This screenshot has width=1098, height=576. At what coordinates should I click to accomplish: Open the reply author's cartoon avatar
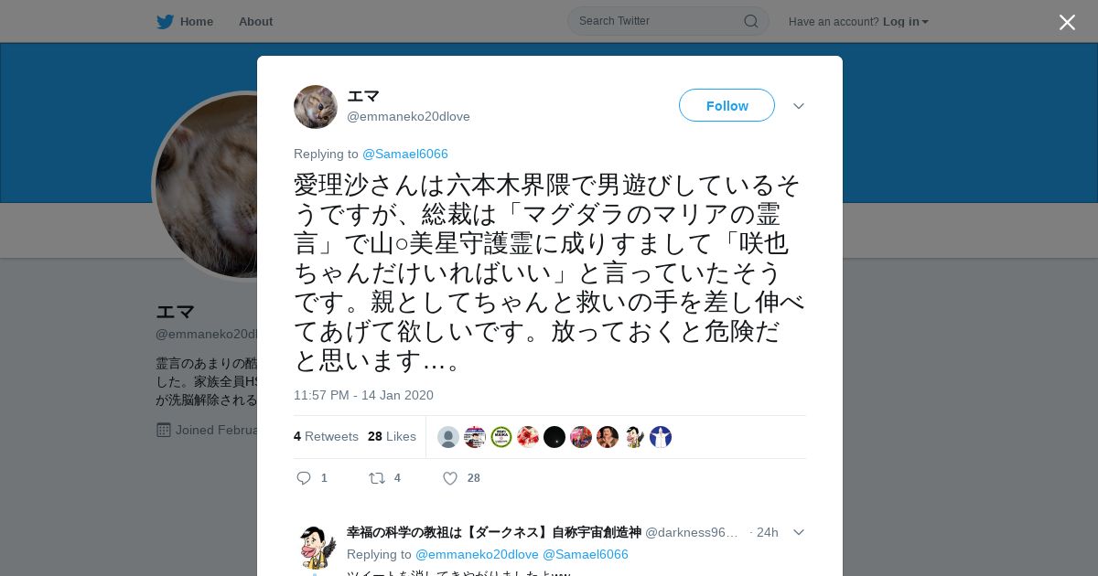(316, 547)
